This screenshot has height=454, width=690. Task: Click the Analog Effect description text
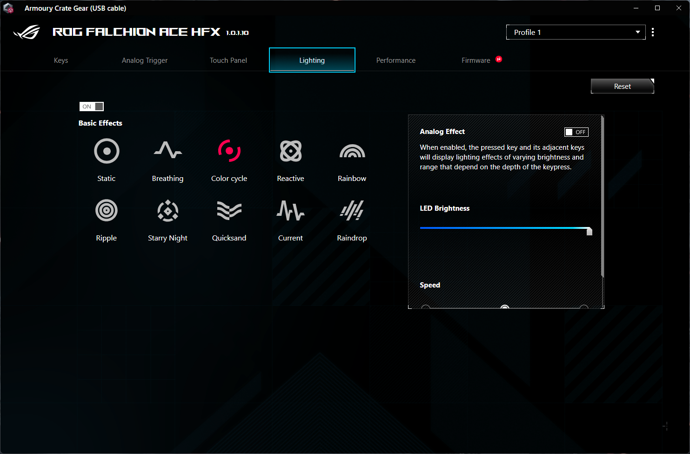click(502, 157)
